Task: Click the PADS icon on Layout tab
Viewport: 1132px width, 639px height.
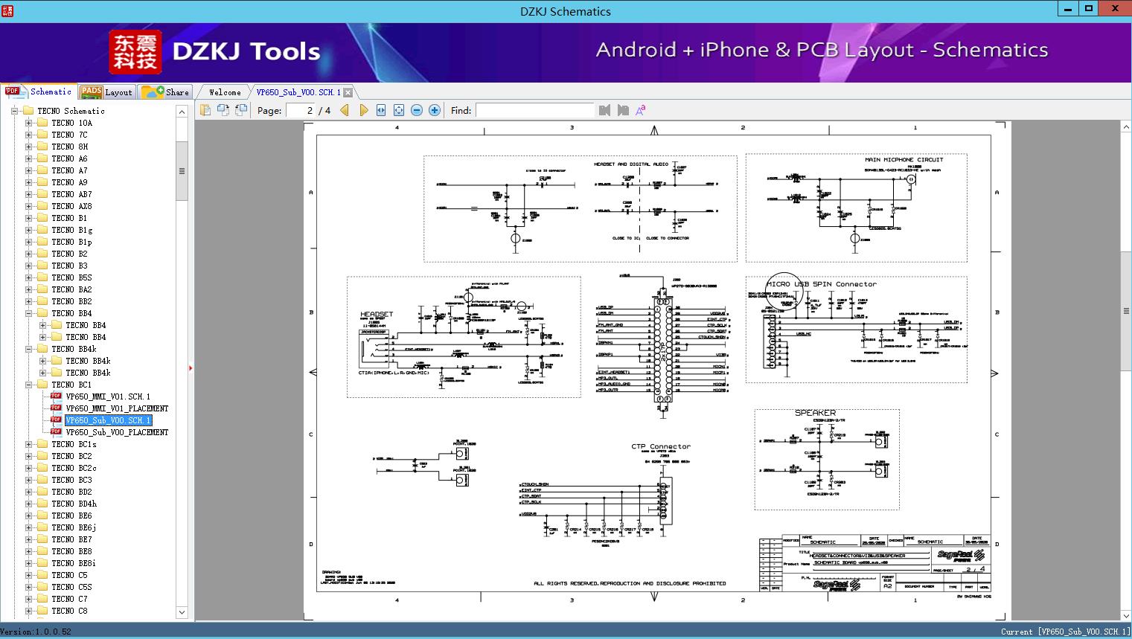Action: click(91, 91)
